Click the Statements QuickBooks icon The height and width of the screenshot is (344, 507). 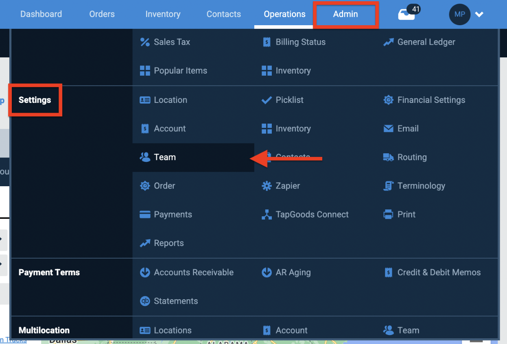[145, 301]
